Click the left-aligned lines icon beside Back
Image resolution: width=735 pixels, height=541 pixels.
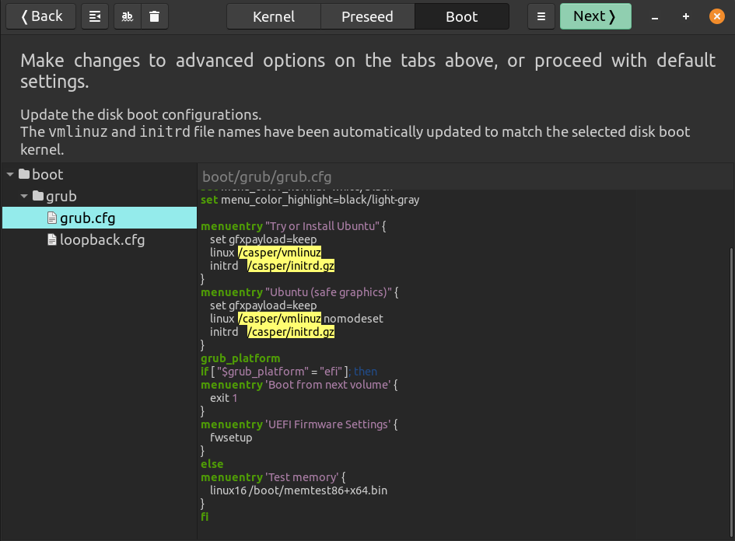click(95, 16)
